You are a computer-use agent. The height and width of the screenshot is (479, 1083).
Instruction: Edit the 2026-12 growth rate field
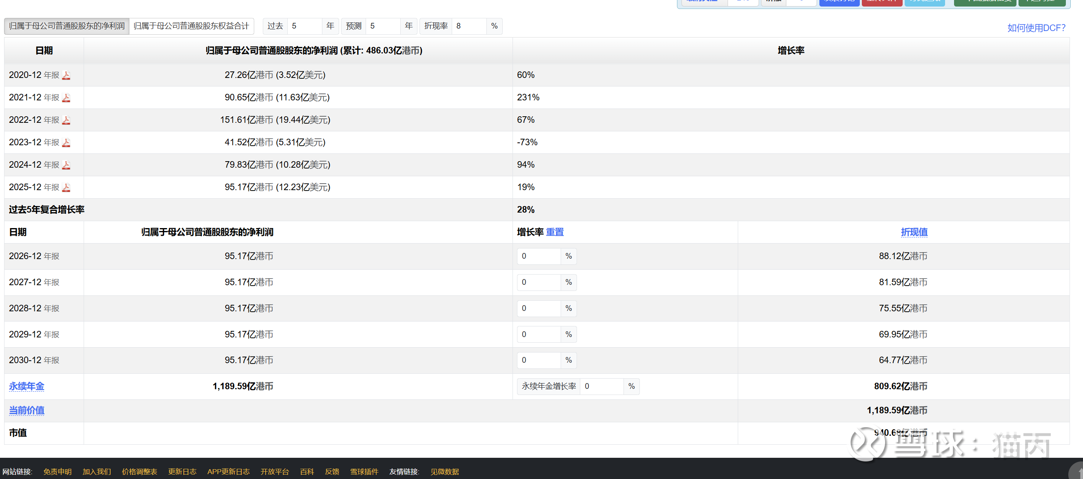pos(539,256)
